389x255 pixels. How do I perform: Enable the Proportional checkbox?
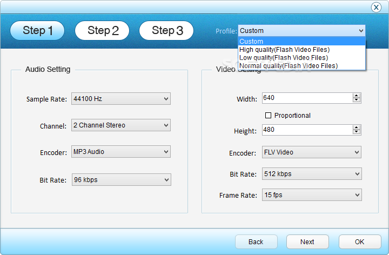(x=268, y=115)
